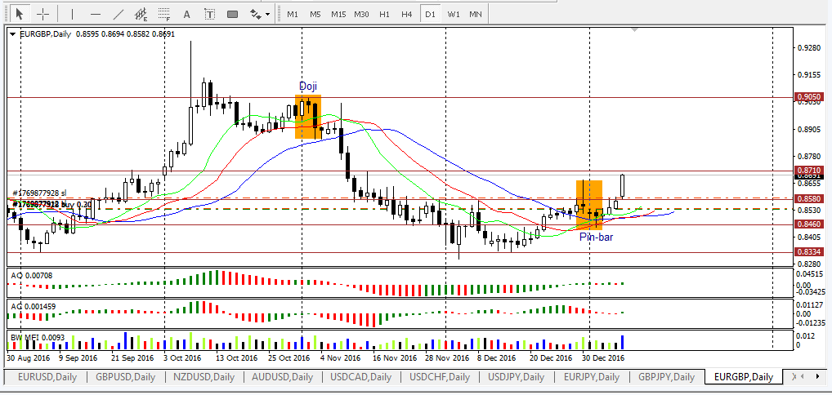Click the Arrows symbols tool icon
This screenshot has height=395, width=832.
click(x=255, y=15)
